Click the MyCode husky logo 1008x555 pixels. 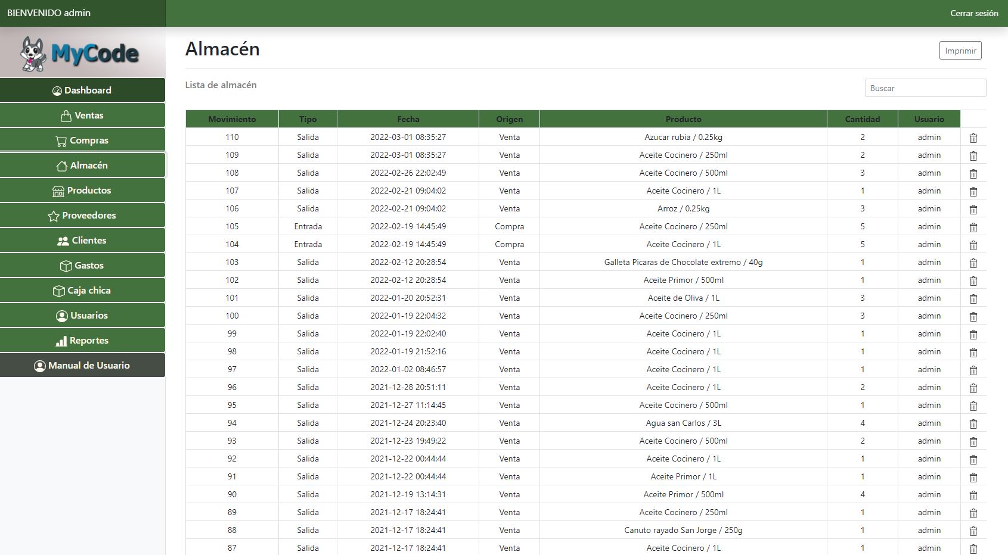pyautogui.click(x=82, y=54)
